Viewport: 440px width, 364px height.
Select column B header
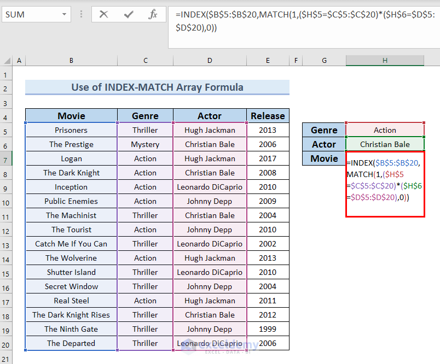click(x=71, y=61)
